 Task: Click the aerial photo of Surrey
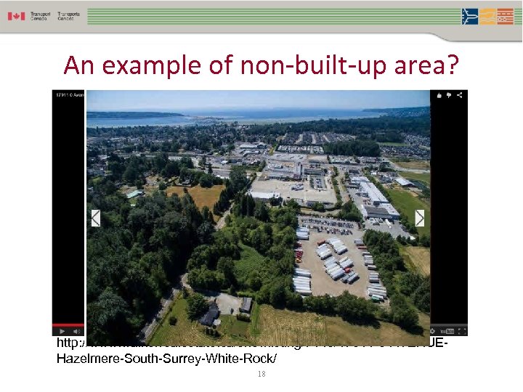point(258,218)
